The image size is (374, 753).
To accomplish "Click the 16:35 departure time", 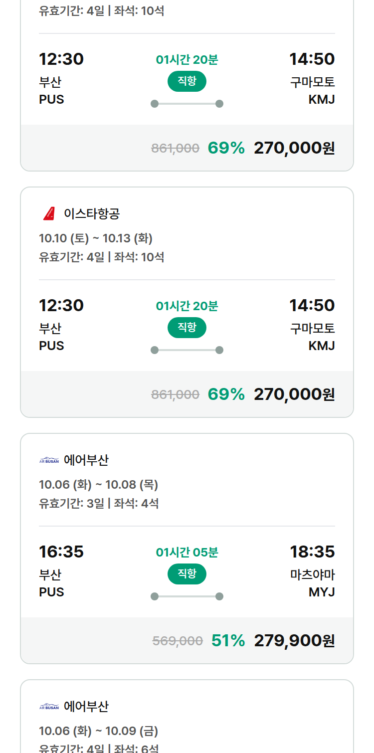I will coord(61,552).
